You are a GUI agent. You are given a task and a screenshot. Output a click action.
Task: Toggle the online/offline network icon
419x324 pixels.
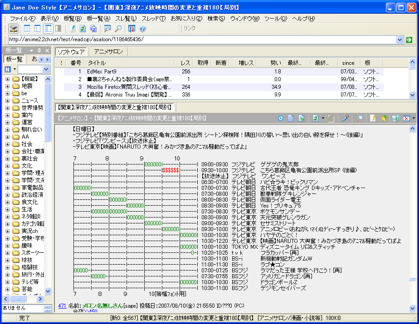coord(13,29)
